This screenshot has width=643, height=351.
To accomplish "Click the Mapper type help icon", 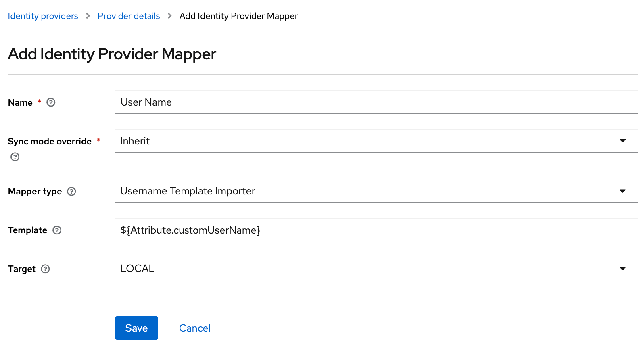I will click(x=71, y=191).
